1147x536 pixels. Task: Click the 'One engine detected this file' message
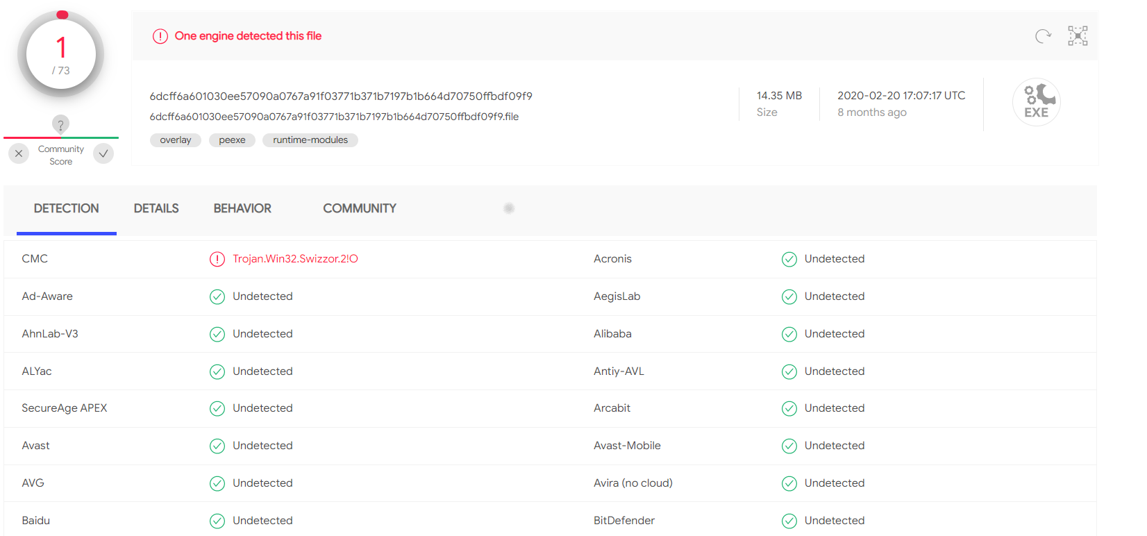click(x=248, y=36)
